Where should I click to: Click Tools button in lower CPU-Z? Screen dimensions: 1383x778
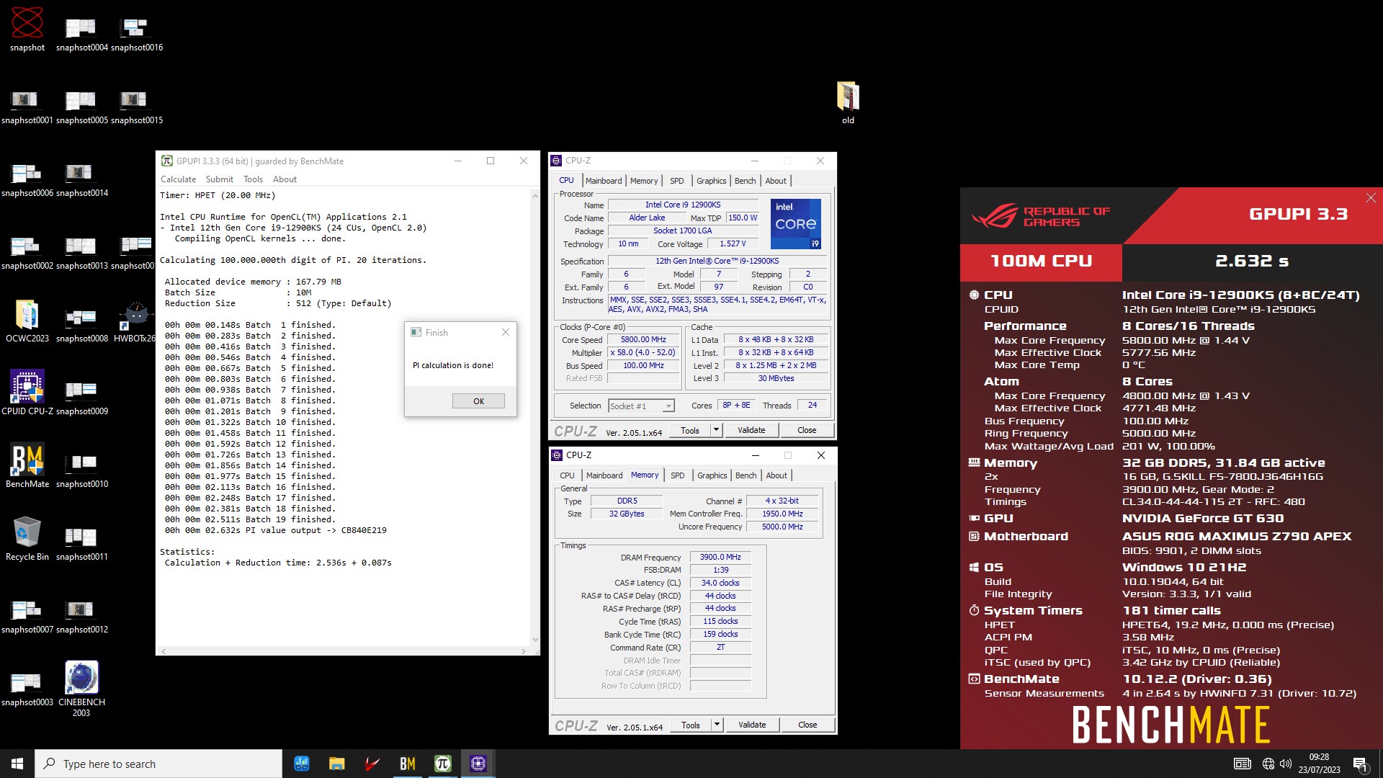tap(691, 725)
